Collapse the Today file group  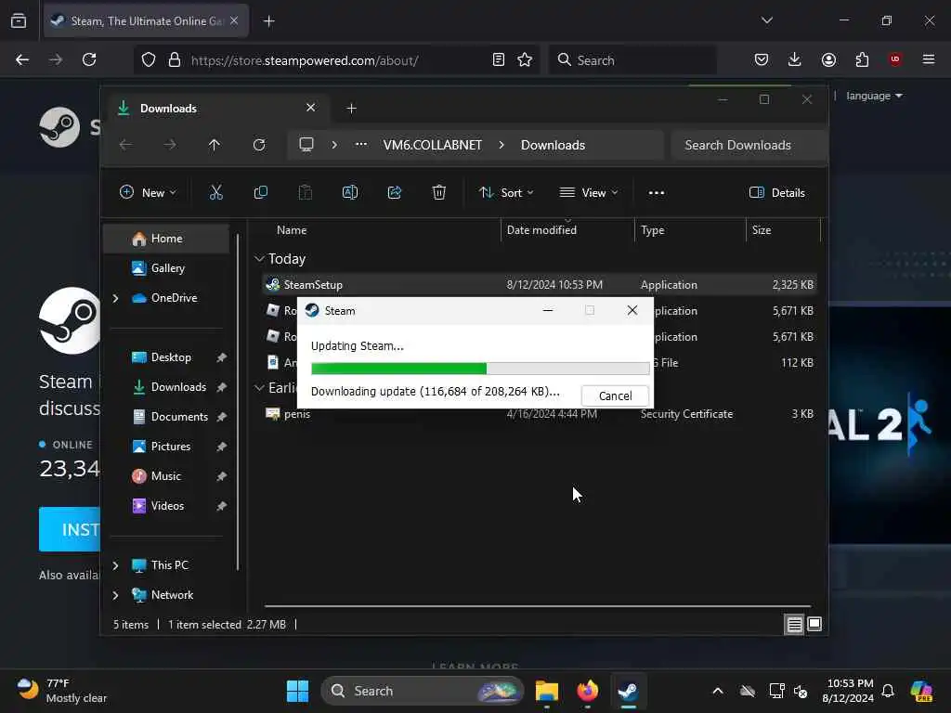tap(259, 259)
